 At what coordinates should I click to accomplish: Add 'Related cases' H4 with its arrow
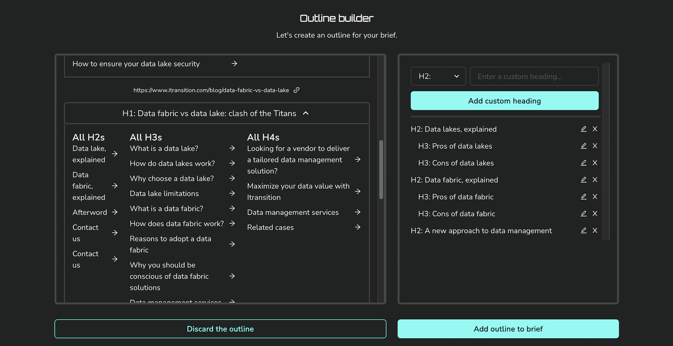click(358, 228)
